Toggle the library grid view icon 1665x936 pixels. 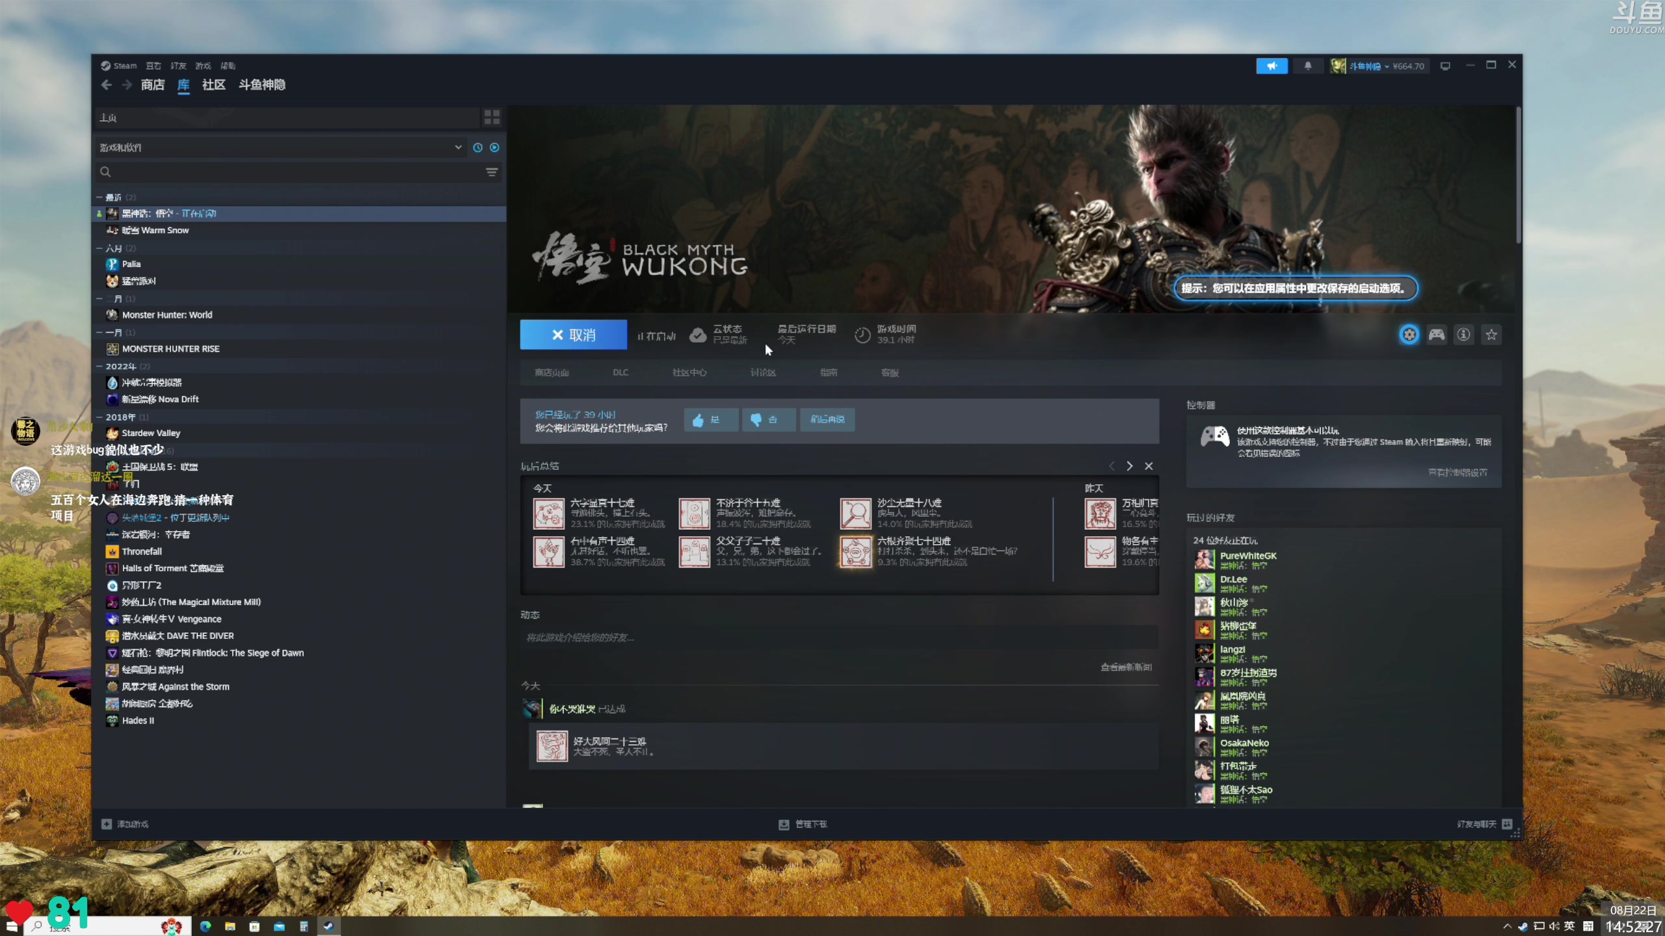point(492,117)
